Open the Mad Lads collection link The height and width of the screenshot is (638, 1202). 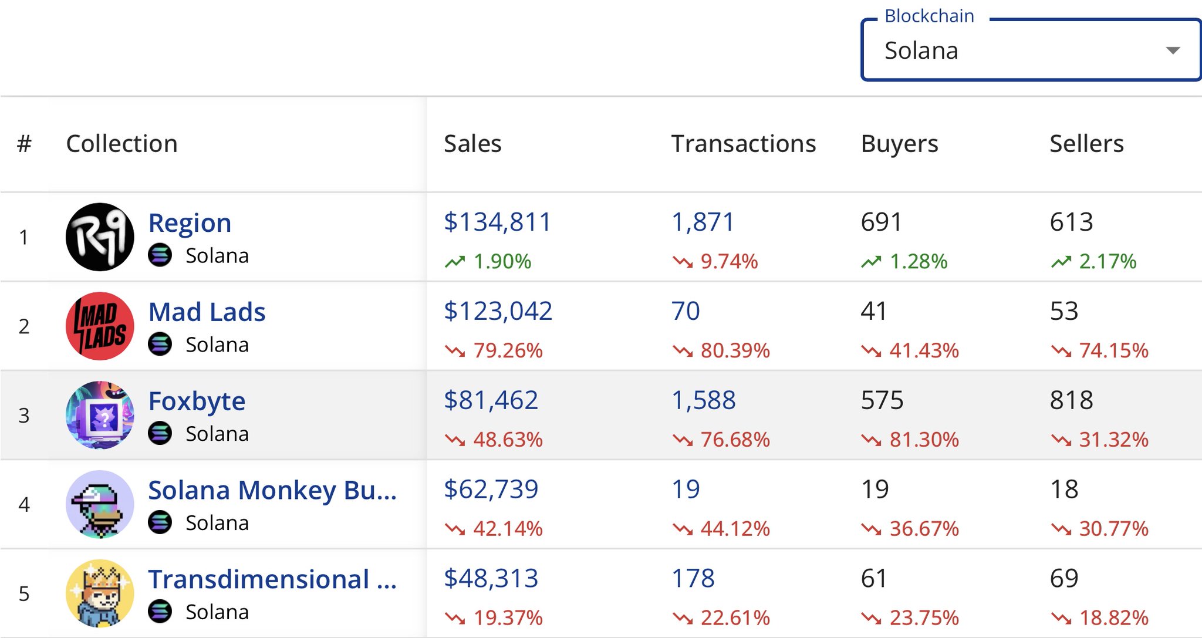(207, 312)
